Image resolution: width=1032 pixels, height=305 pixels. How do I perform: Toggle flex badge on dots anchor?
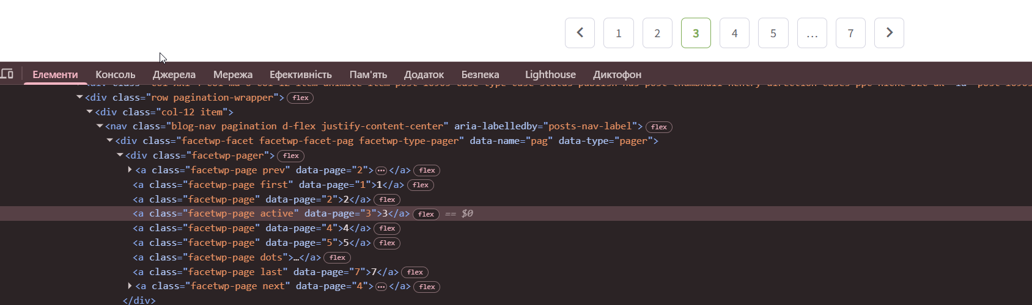click(x=337, y=258)
